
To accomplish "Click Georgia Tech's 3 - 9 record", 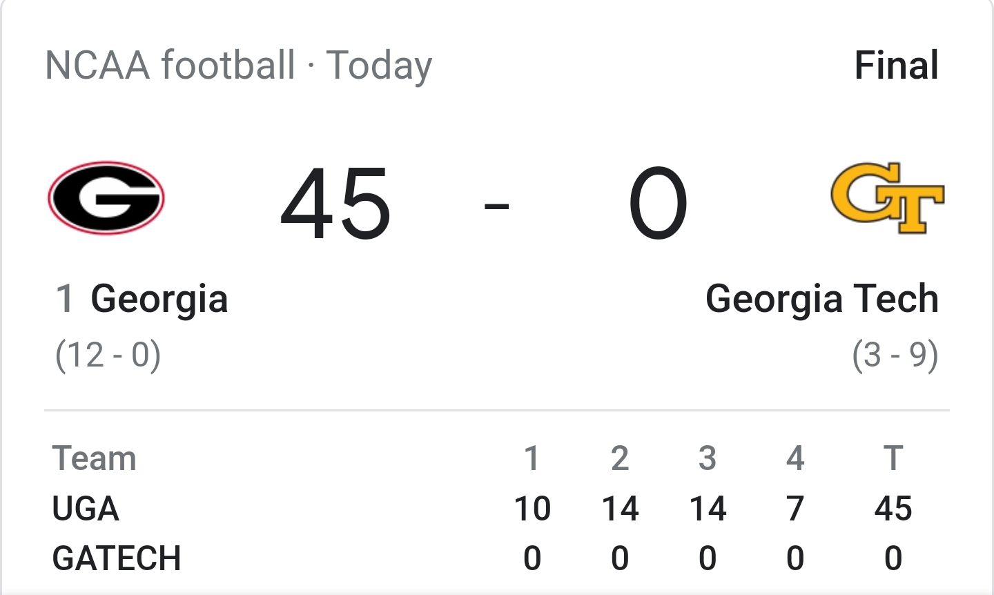I will coord(895,355).
